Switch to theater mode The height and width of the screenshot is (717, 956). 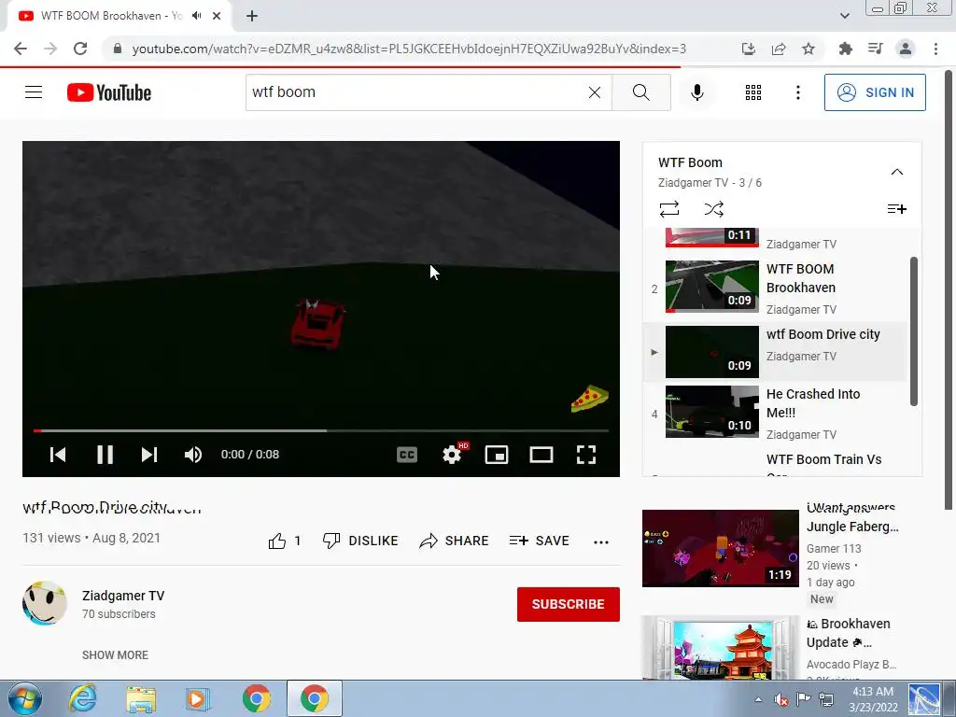click(x=541, y=455)
